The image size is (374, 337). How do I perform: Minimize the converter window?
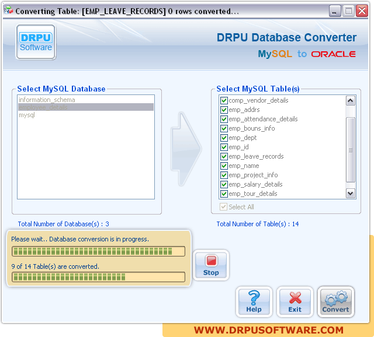(x=335, y=11)
